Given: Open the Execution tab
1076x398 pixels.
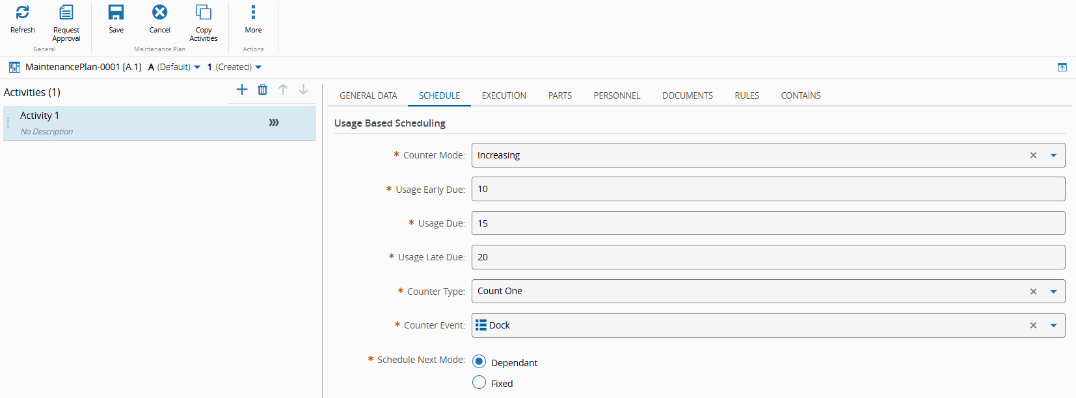Looking at the screenshot, I should [x=504, y=95].
